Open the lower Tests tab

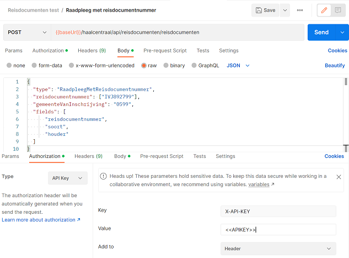point(200,156)
